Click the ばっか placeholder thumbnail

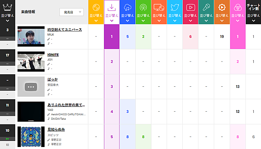coord(31,87)
